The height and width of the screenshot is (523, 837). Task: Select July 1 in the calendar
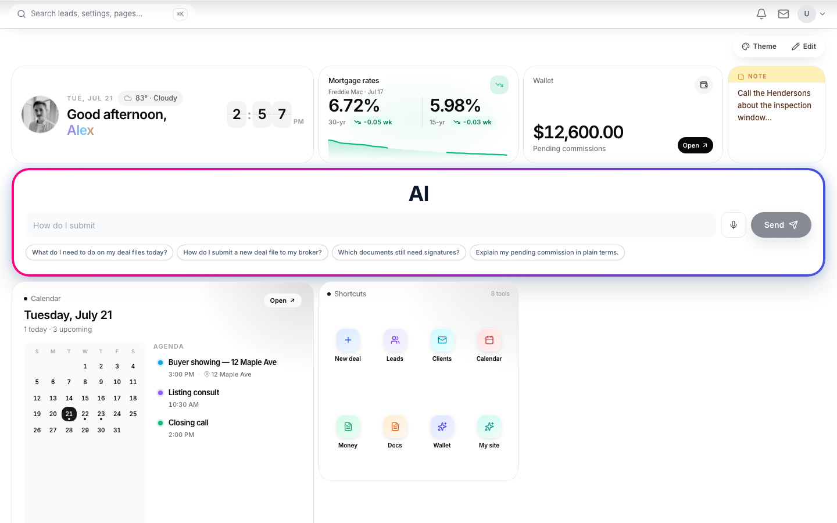tap(85, 366)
